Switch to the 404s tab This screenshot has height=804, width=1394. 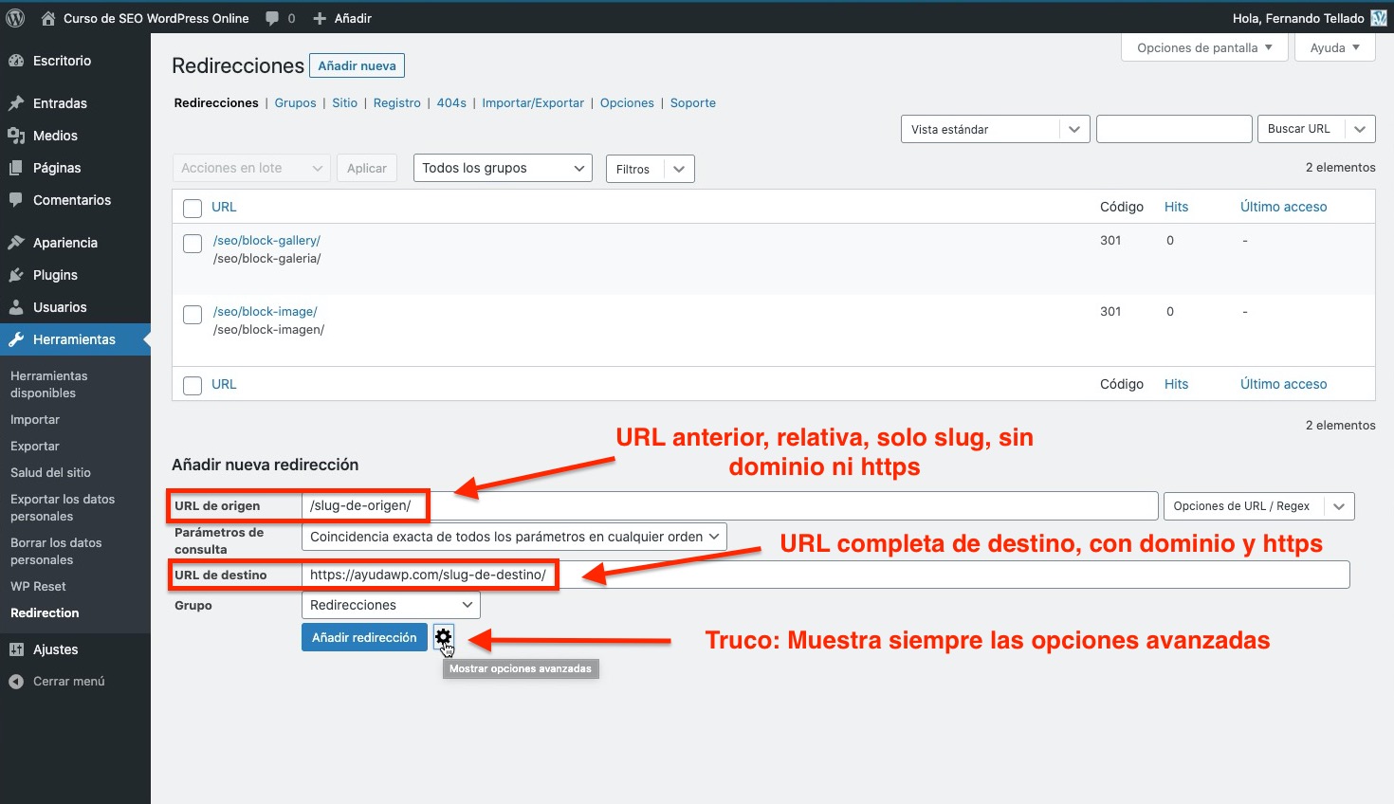(451, 103)
